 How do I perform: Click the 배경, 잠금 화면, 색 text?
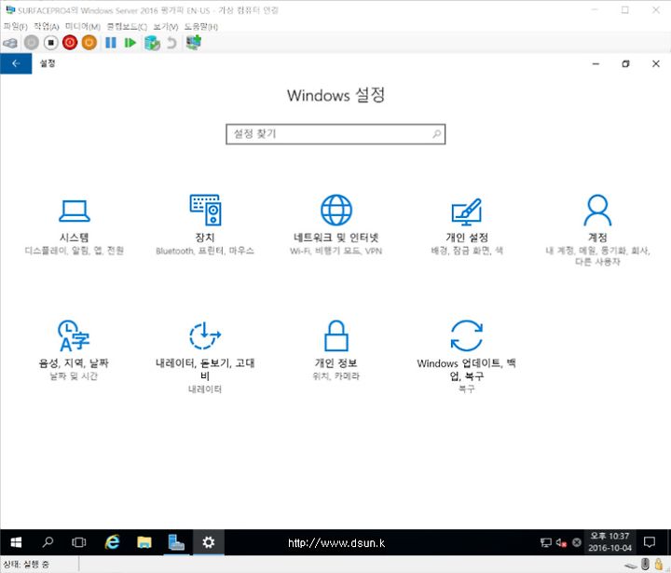point(467,251)
